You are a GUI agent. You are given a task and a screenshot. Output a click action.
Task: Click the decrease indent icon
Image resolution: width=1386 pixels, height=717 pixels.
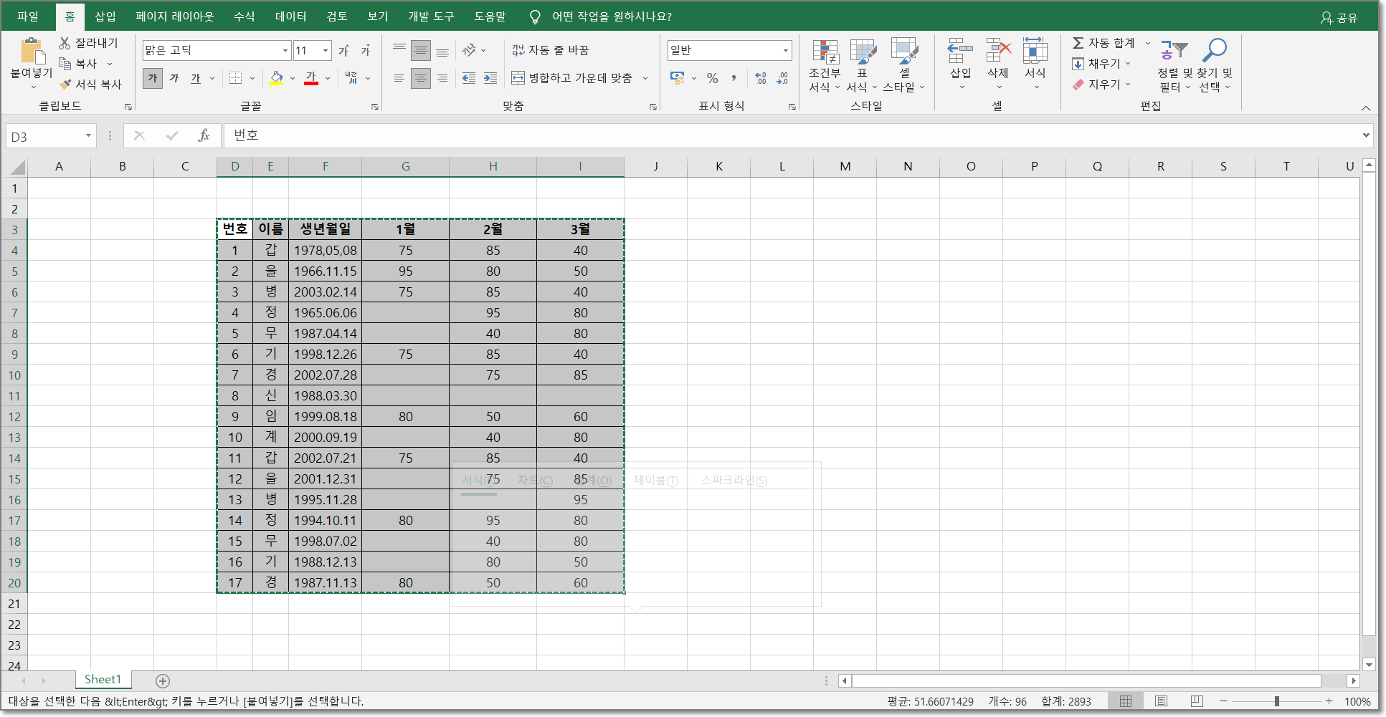(469, 78)
